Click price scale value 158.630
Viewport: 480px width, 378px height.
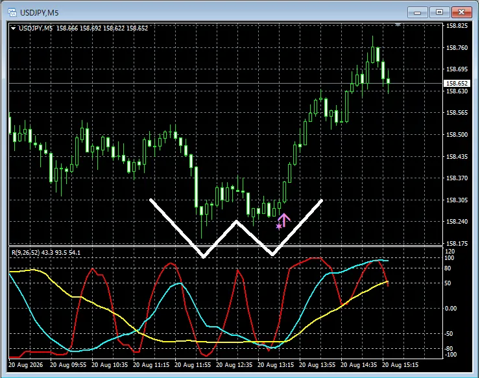(457, 91)
